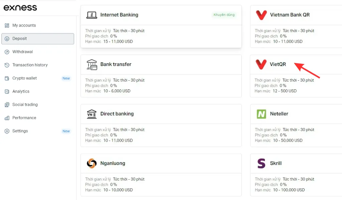Image resolution: width=342 pixels, height=200 pixels.
Task: Click the Direct banking VN icon
Action: pyautogui.click(x=92, y=114)
